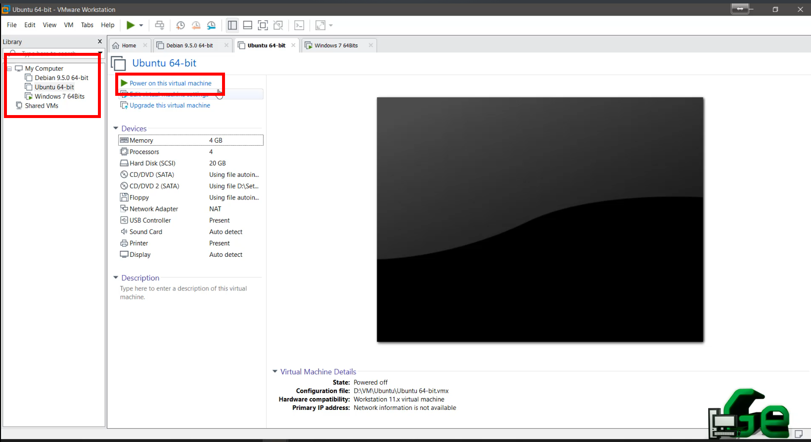Click Power on this virtual machine link

click(x=170, y=83)
